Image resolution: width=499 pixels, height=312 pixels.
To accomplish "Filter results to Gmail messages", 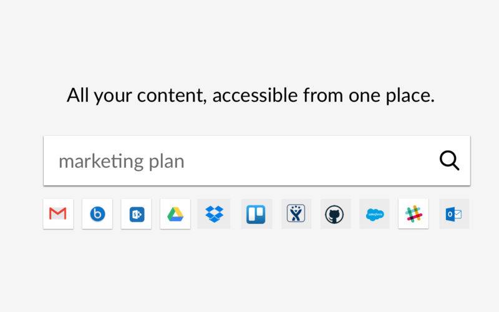I will click(x=58, y=214).
